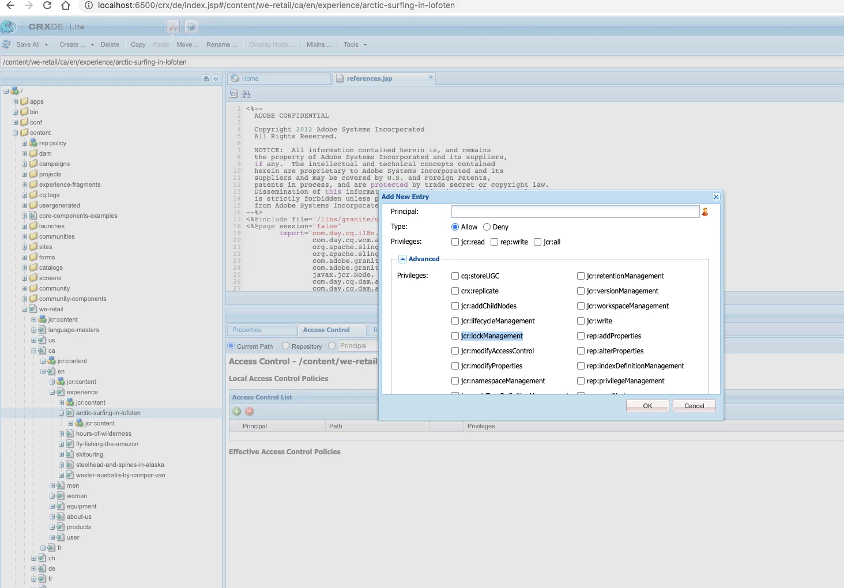Screen dimensions: 844x588
Task: Open the tools wrench icon in header
Action: coord(173,27)
